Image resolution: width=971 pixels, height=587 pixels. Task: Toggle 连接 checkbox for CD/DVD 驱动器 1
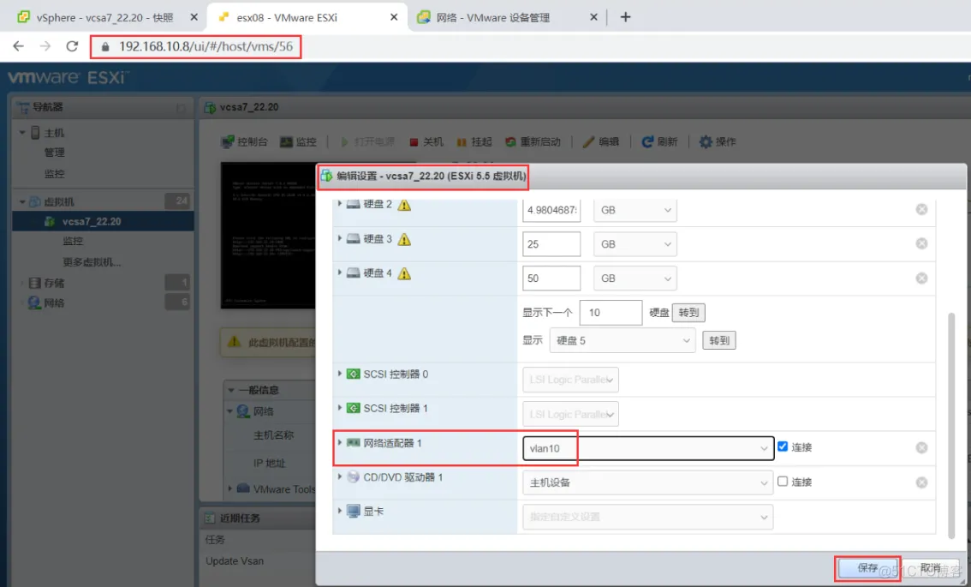click(783, 481)
